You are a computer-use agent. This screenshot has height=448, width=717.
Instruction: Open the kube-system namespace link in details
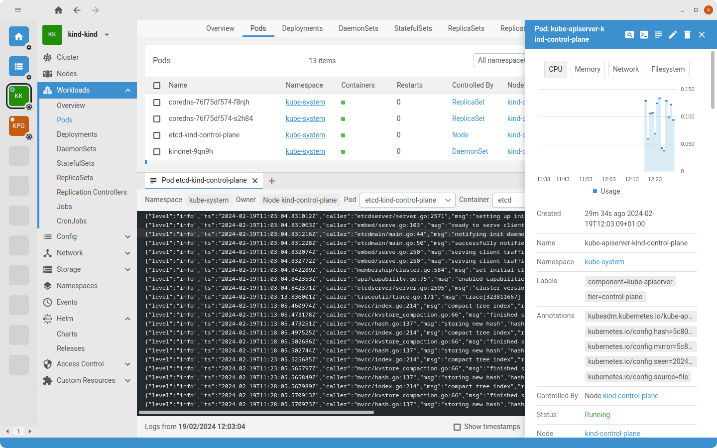pos(604,262)
